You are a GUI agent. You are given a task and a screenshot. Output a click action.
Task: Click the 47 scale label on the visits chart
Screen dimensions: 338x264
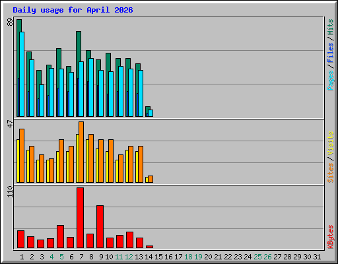pyautogui.click(x=10, y=123)
